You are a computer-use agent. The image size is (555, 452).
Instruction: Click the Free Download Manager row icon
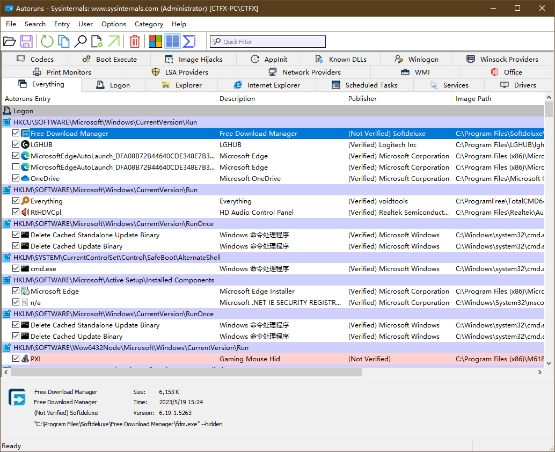pos(25,134)
